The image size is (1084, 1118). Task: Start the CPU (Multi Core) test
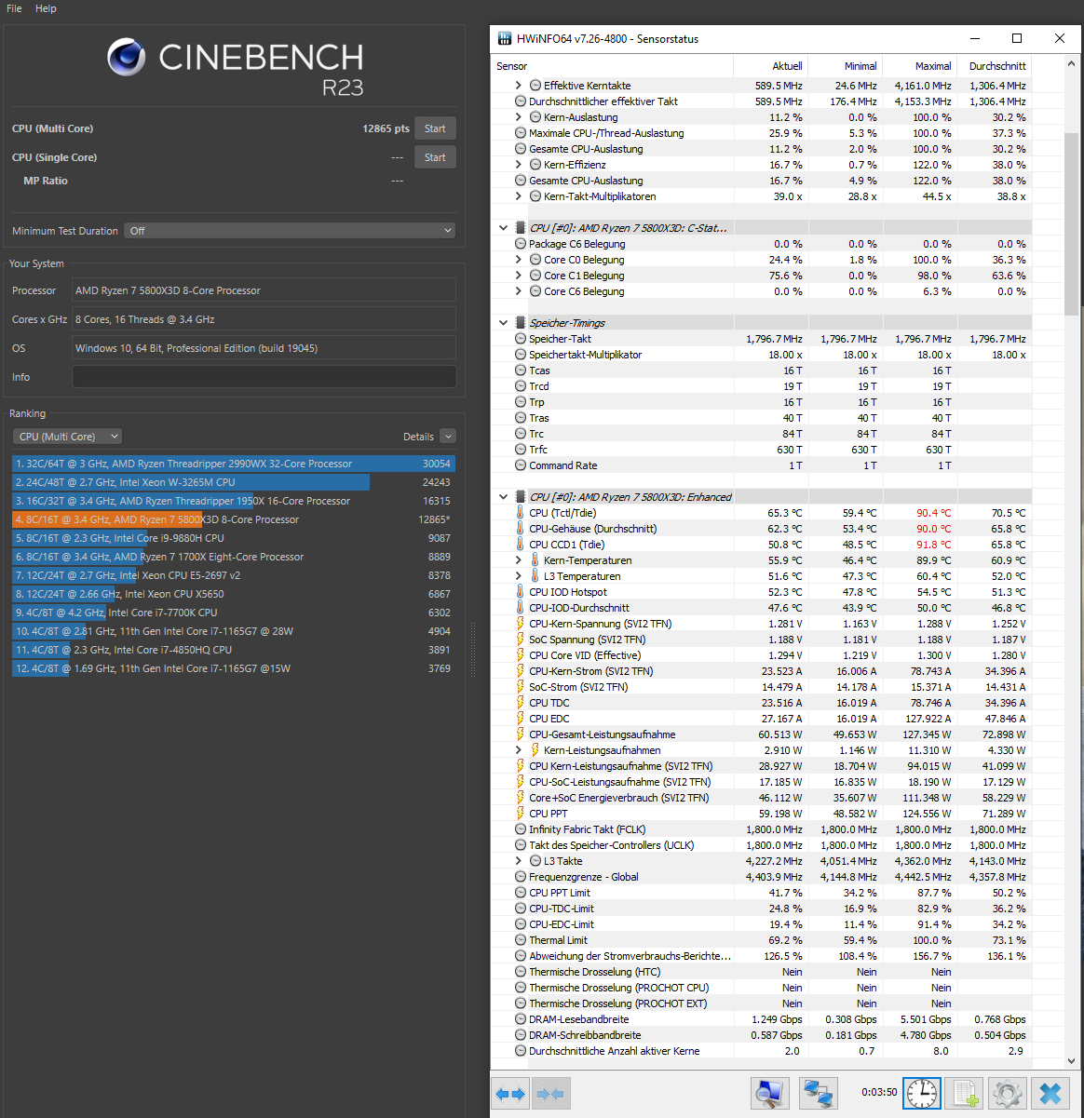(x=435, y=128)
